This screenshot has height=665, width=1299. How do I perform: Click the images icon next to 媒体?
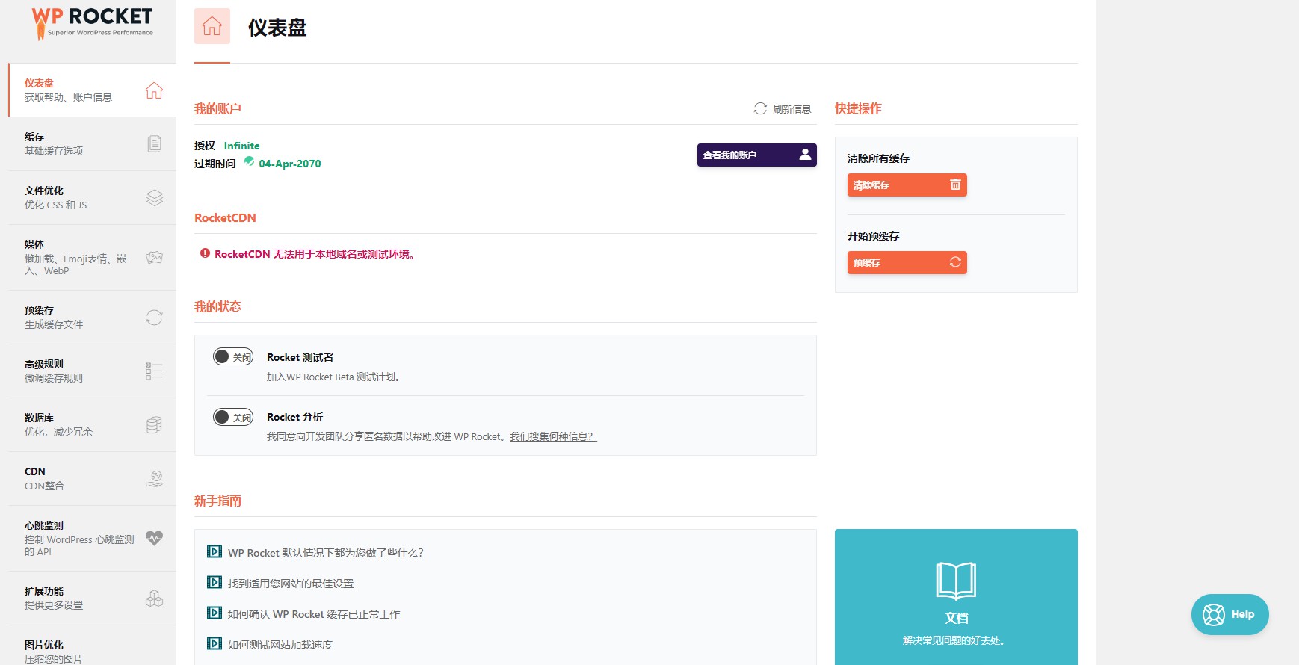click(x=154, y=258)
